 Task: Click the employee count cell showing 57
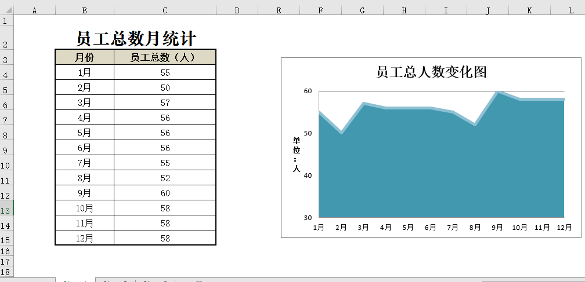[x=165, y=102]
